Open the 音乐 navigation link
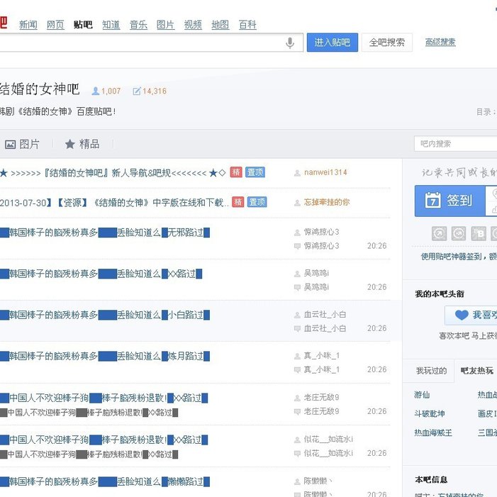The height and width of the screenshot is (497, 497). [x=138, y=24]
